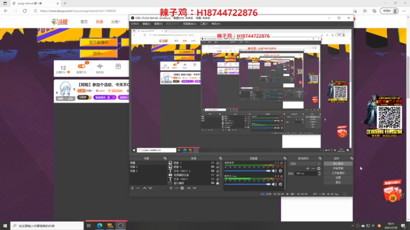Remove selected scene with the Scenes panel minus icon
The image size is (410, 230).
[x=138, y=188]
